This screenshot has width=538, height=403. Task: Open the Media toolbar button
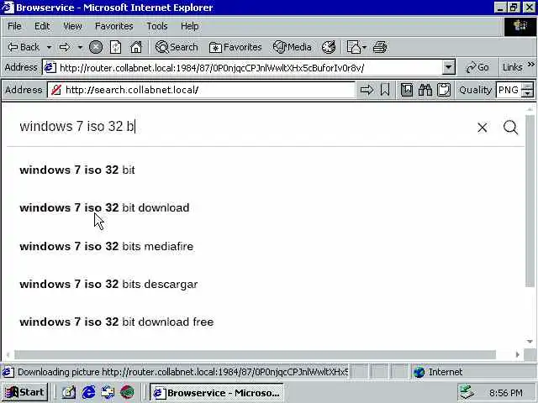pyautogui.click(x=293, y=47)
